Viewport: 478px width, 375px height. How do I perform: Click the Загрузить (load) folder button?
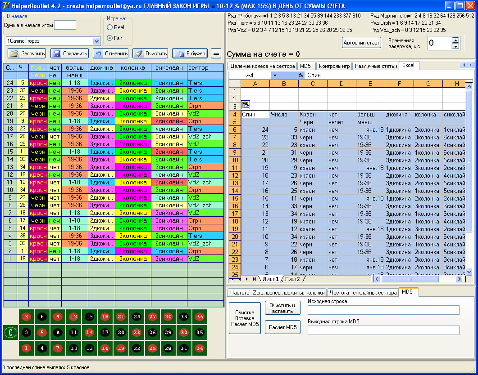pyautogui.click(x=27, y=54)
